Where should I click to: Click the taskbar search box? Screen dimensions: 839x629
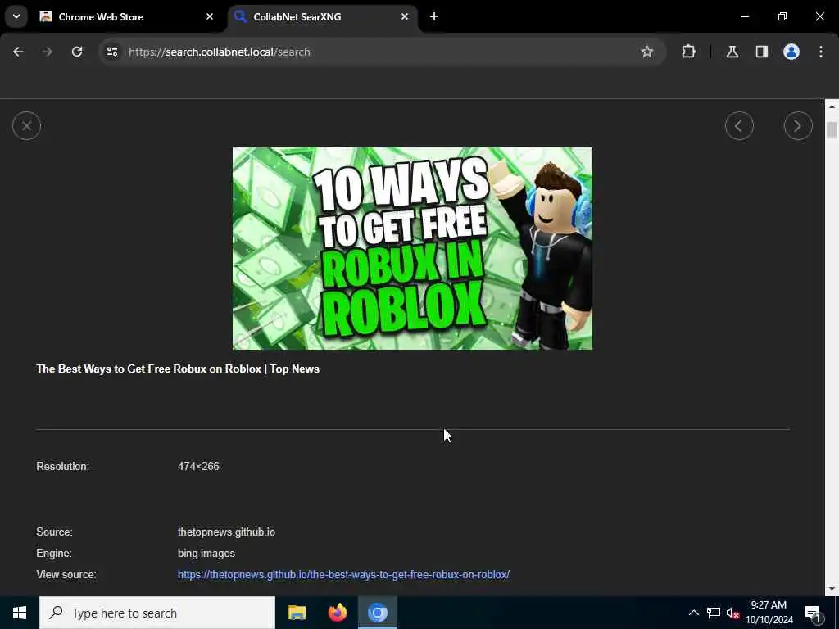coord(157,613)
